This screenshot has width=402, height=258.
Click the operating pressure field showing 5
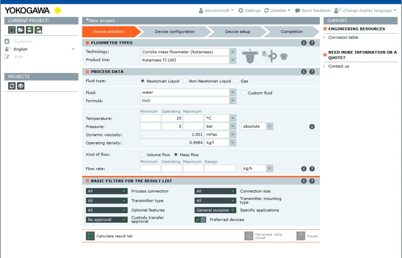pos(172,126)
